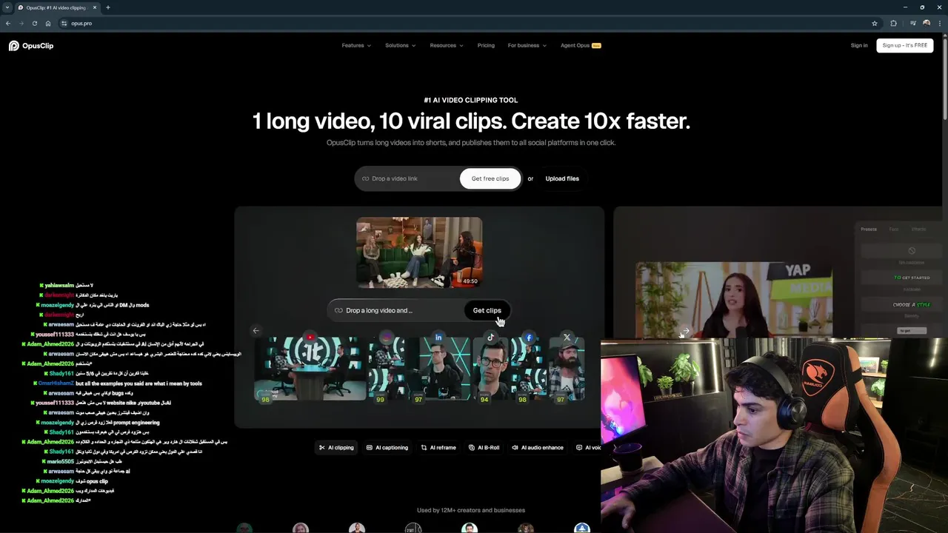Image resolution: width=948 pixels, height=533 pixels.
Task: Click Get clips button in the demo
Action: pyautogui.click(x=487, y=310)
